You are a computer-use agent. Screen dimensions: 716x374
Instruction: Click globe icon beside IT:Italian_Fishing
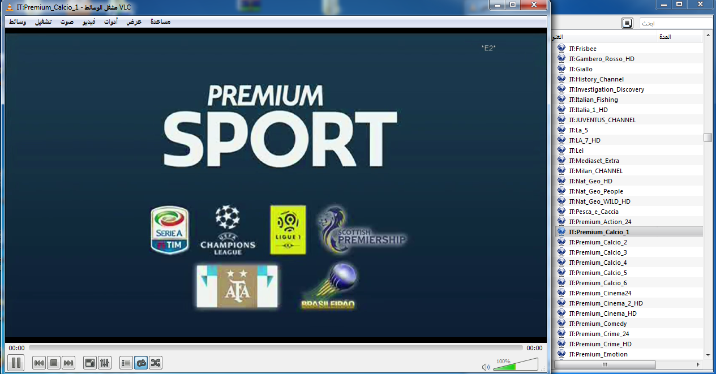coord(561,100)
